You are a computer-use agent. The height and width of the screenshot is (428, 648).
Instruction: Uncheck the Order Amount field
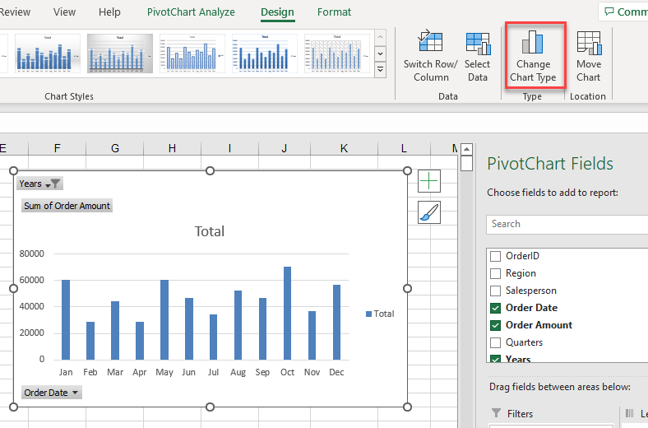point(495,325)
